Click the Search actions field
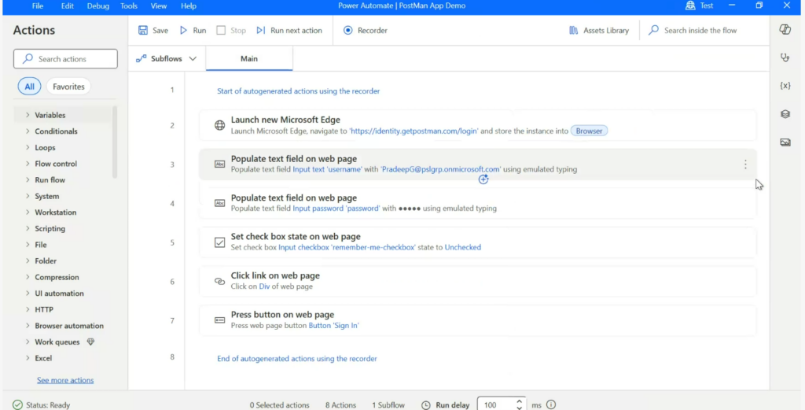 pyautogui.click(x=66, y=59)
